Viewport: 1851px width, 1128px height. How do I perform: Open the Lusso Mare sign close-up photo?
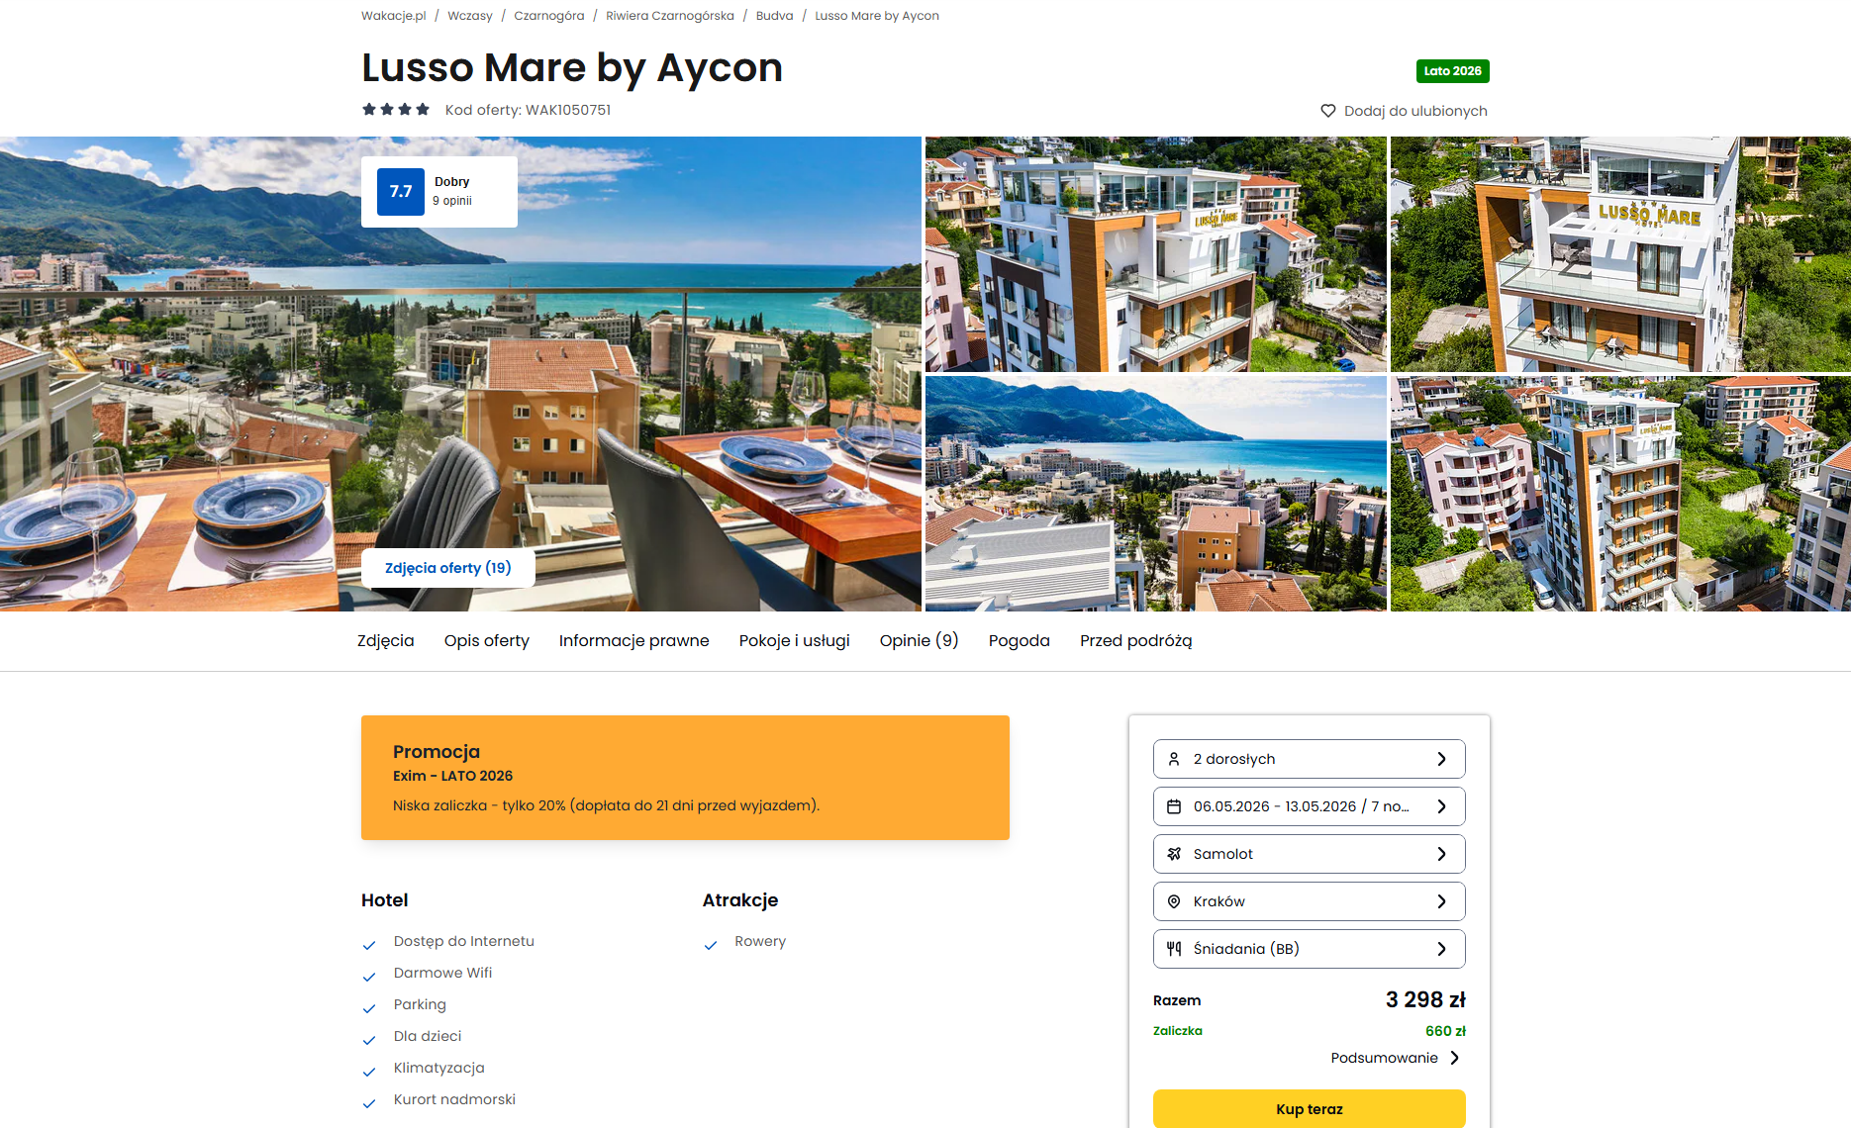click(1619, 254)
